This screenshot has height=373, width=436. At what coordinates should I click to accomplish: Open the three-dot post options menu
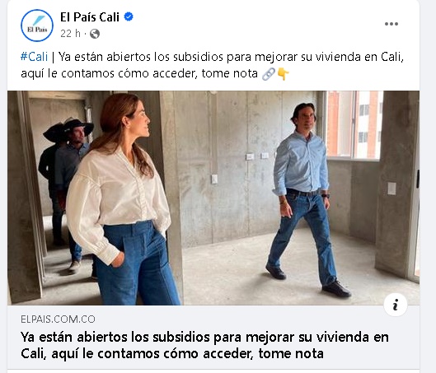tap(391, 24)
